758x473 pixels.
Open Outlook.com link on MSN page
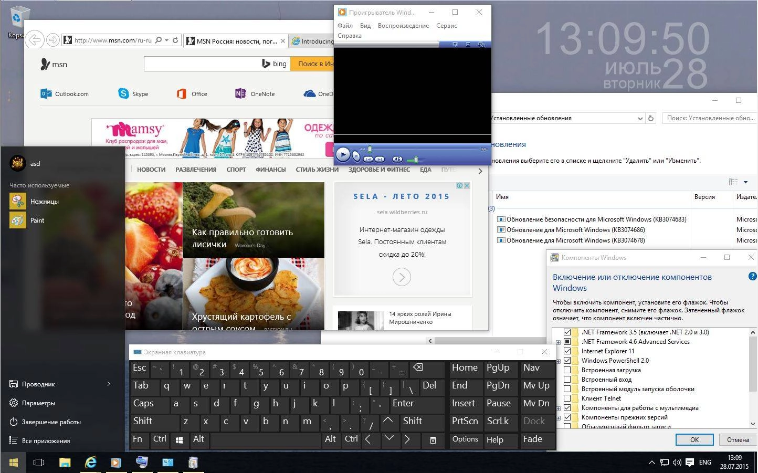[65, 94]
